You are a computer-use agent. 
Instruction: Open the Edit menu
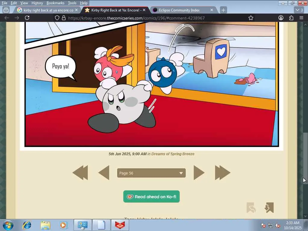pos(14,3)
